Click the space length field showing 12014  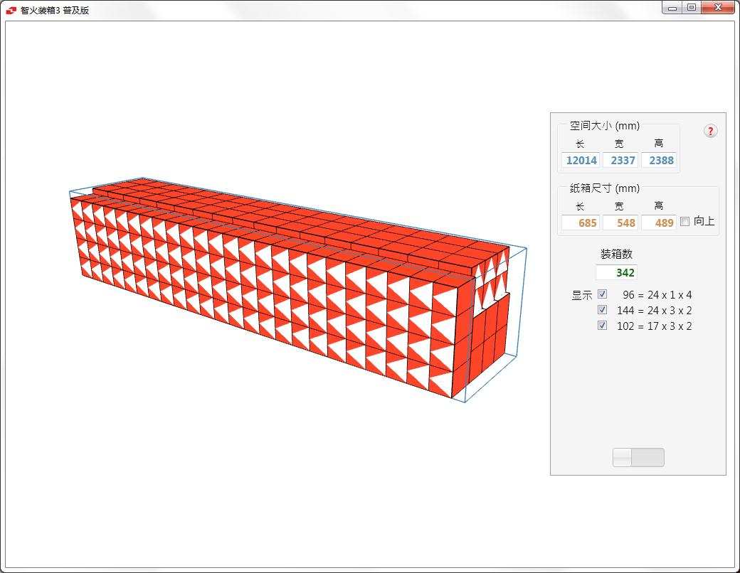[581, 160]
